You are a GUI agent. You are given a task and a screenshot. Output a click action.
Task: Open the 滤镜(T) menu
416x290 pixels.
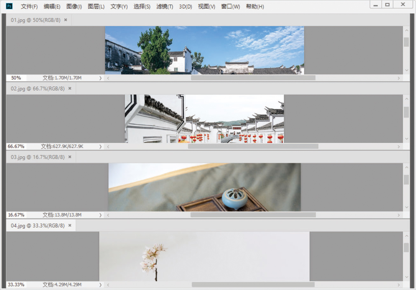pos(165,6)
